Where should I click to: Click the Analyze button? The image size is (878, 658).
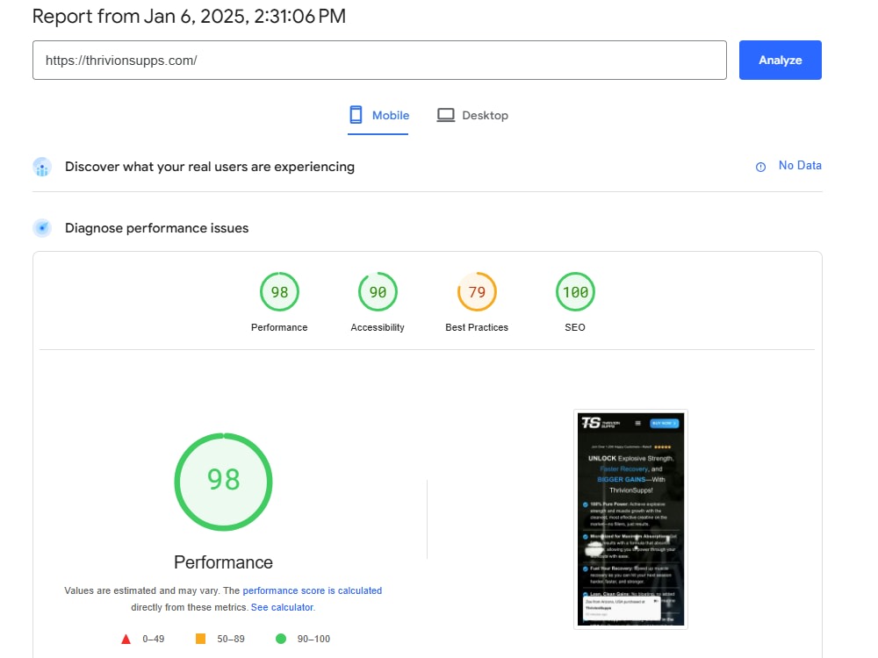click(x=780, y=60)
